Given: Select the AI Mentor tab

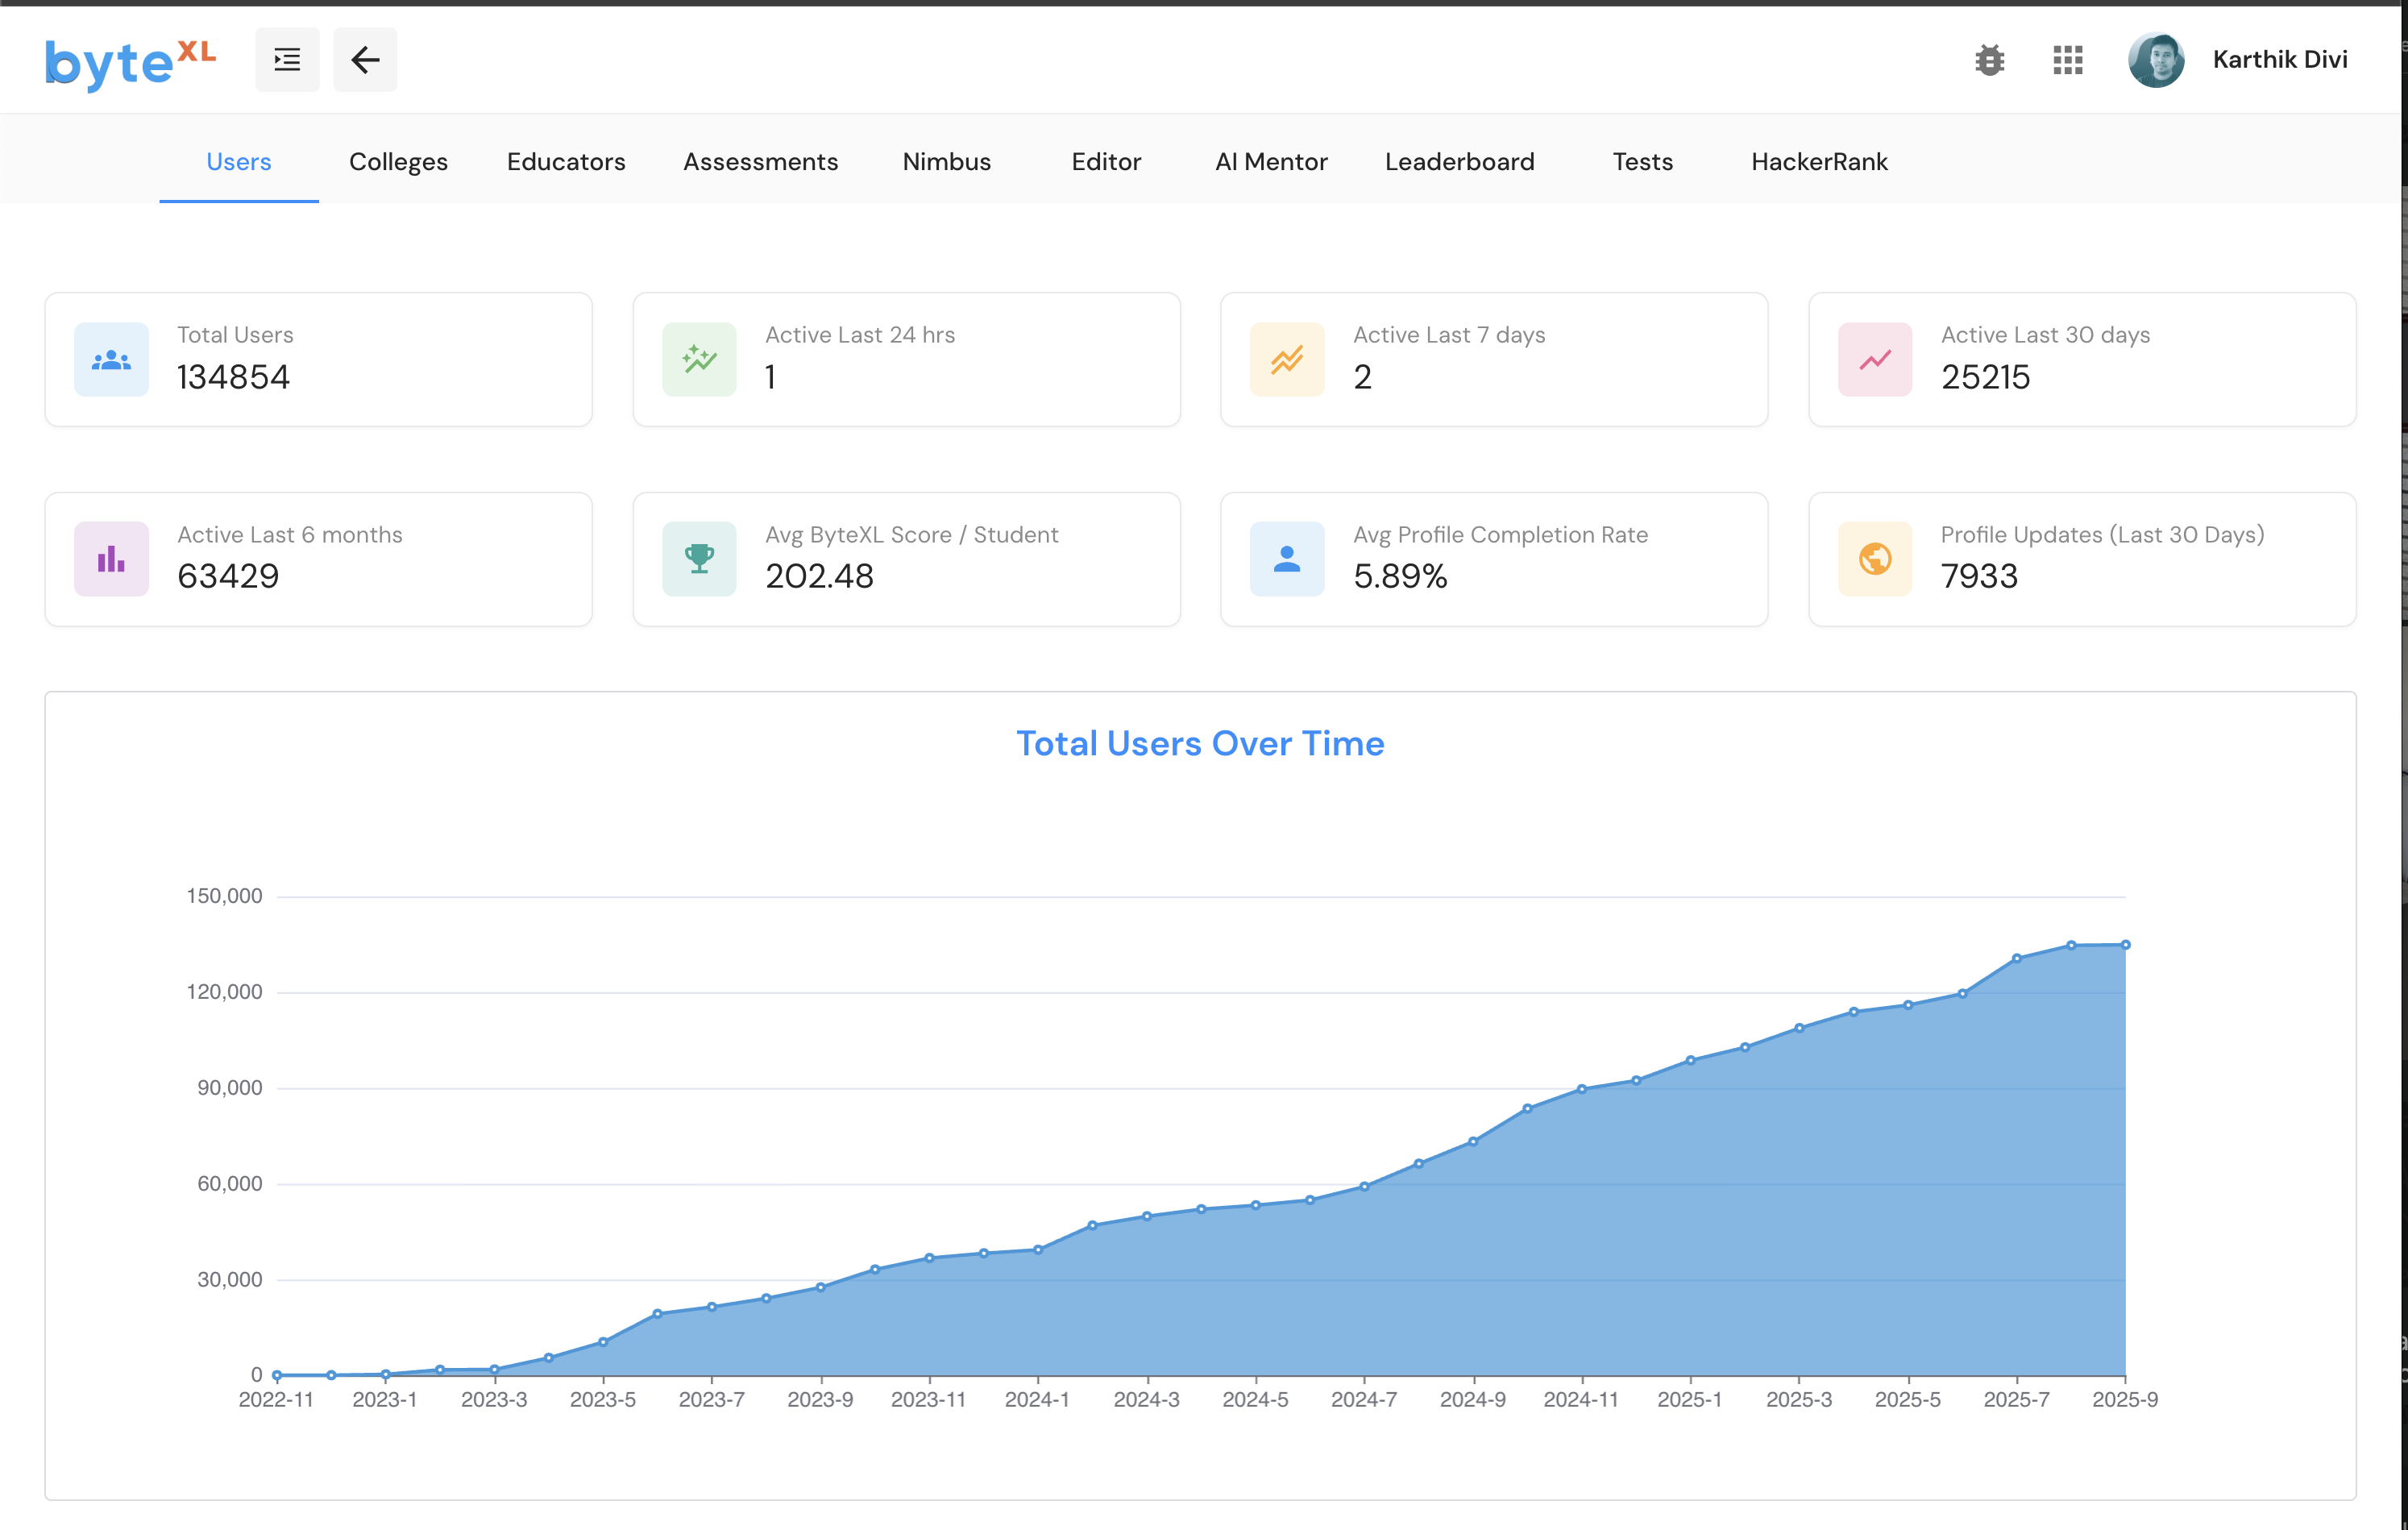Looking at the screenshot, I should (1271, 162).
